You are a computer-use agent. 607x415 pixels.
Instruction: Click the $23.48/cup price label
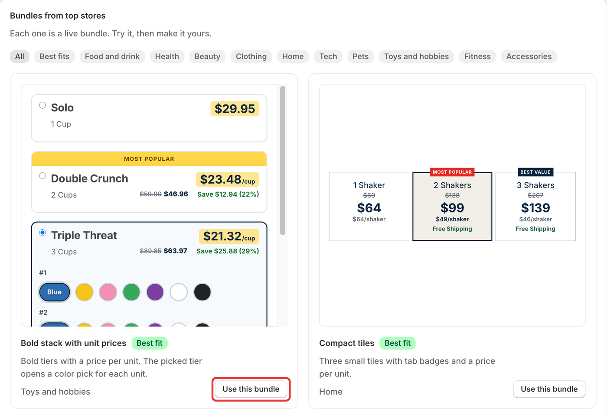(x=228, y=179)
